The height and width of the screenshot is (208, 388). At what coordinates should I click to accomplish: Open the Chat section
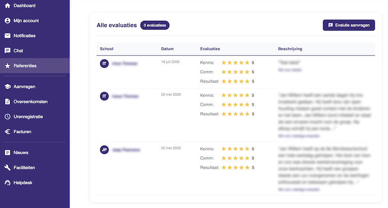point(34,51)
